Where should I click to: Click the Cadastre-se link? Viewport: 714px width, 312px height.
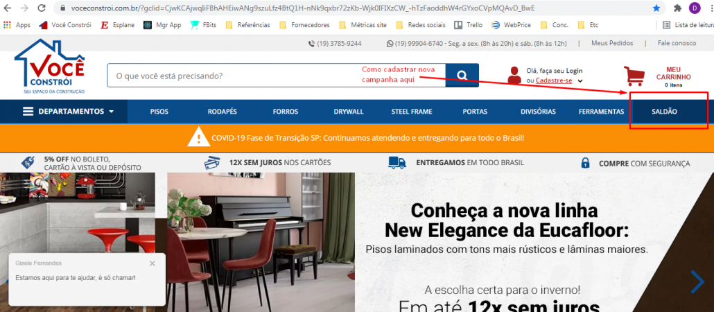click(554, 81)
